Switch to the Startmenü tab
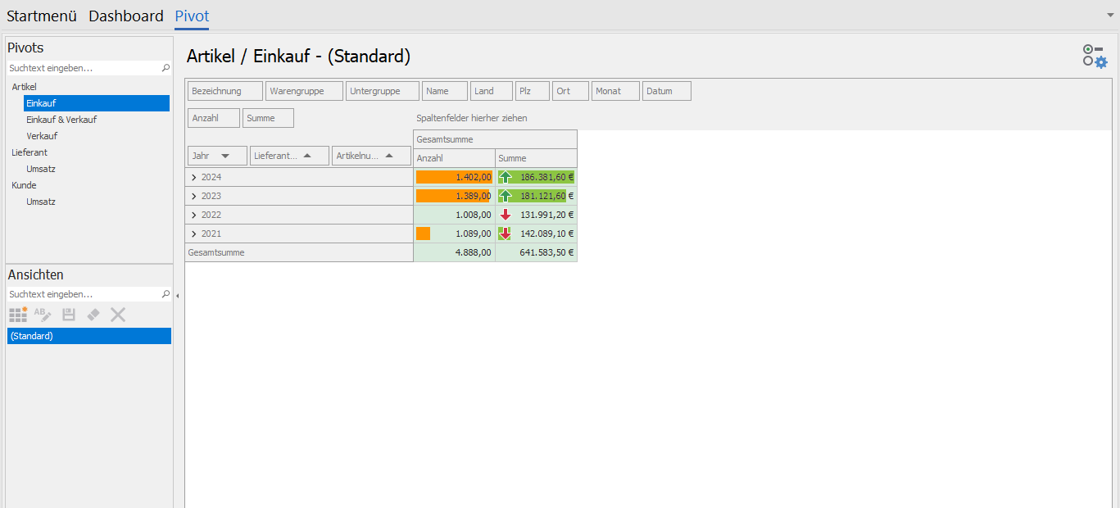The width and height of the screenshot is (1120, 508). (x=42, y=16)
